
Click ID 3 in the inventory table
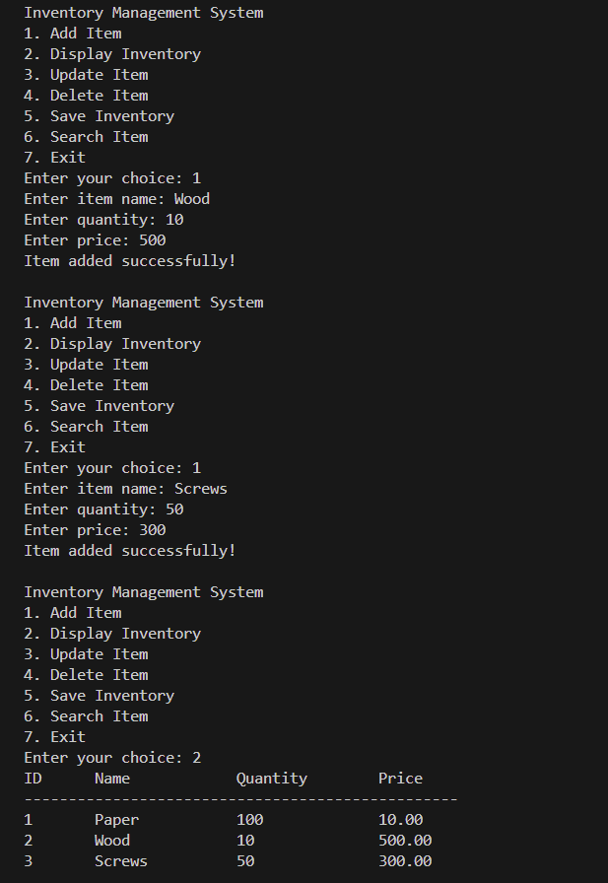pyautogui.click(x=29, y=861)
